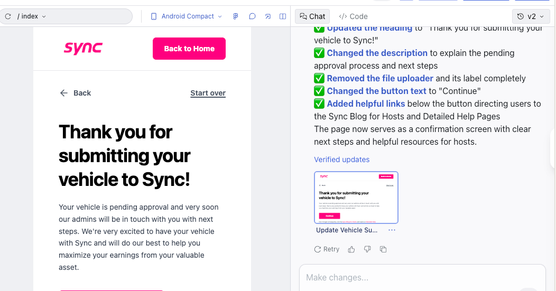Click the Changed the description link

[x=377, y=53]
